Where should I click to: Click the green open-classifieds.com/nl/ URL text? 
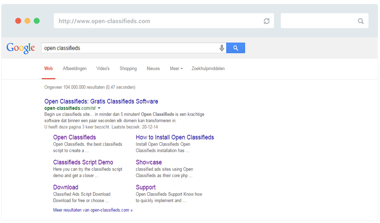pyautogui.click(x=70, y=108)
